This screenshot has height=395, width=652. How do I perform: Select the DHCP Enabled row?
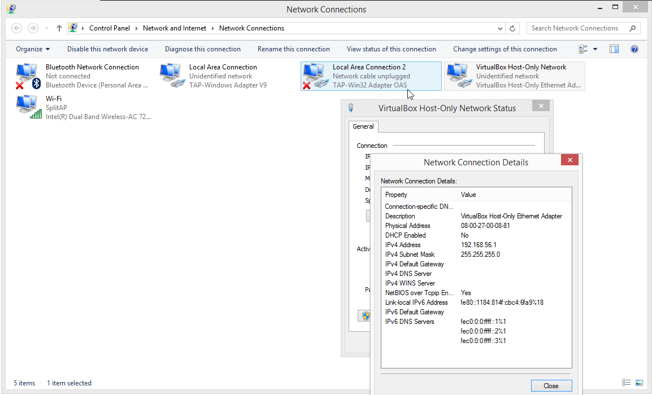(x=476, y=235)
